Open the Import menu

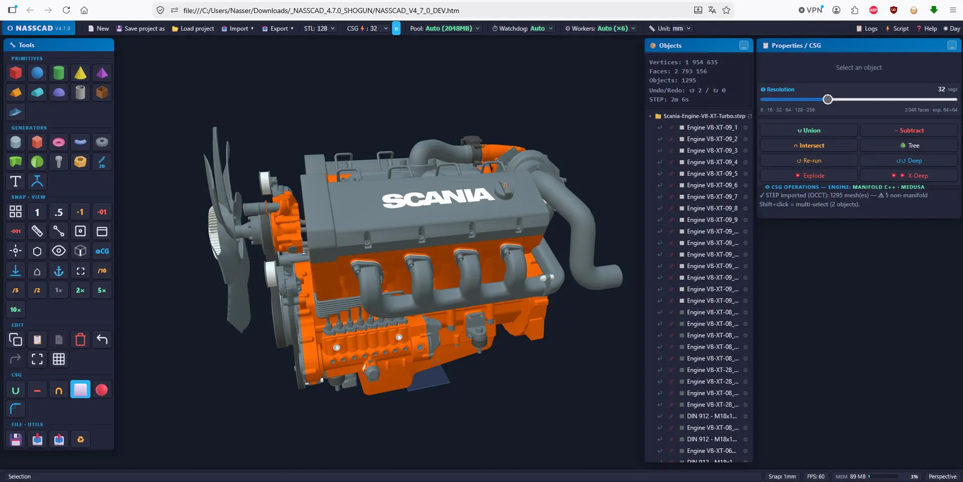[x=238, y=29]
